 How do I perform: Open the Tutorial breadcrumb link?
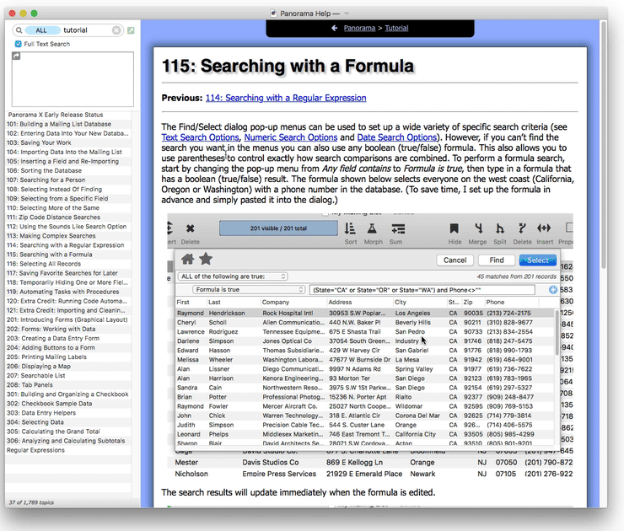(396, 28)
